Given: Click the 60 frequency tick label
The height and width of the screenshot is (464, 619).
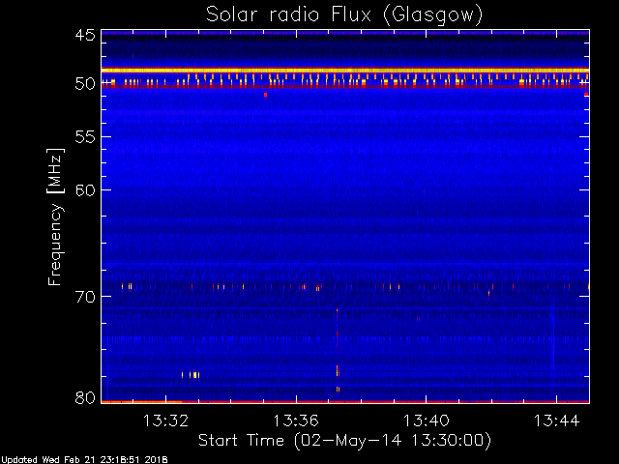Looking at the screenshot, I should click(x=85, y=190).
